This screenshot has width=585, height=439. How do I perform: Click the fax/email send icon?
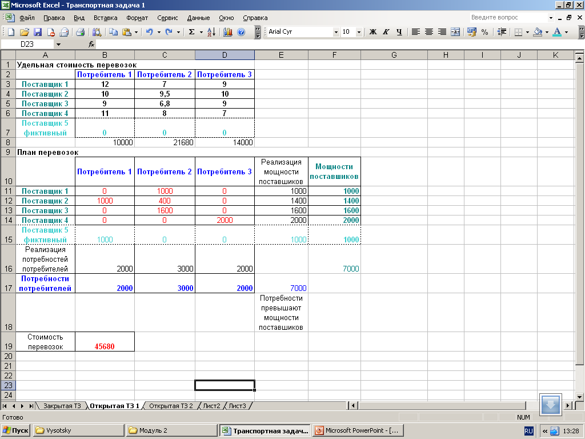pos(64,32)
